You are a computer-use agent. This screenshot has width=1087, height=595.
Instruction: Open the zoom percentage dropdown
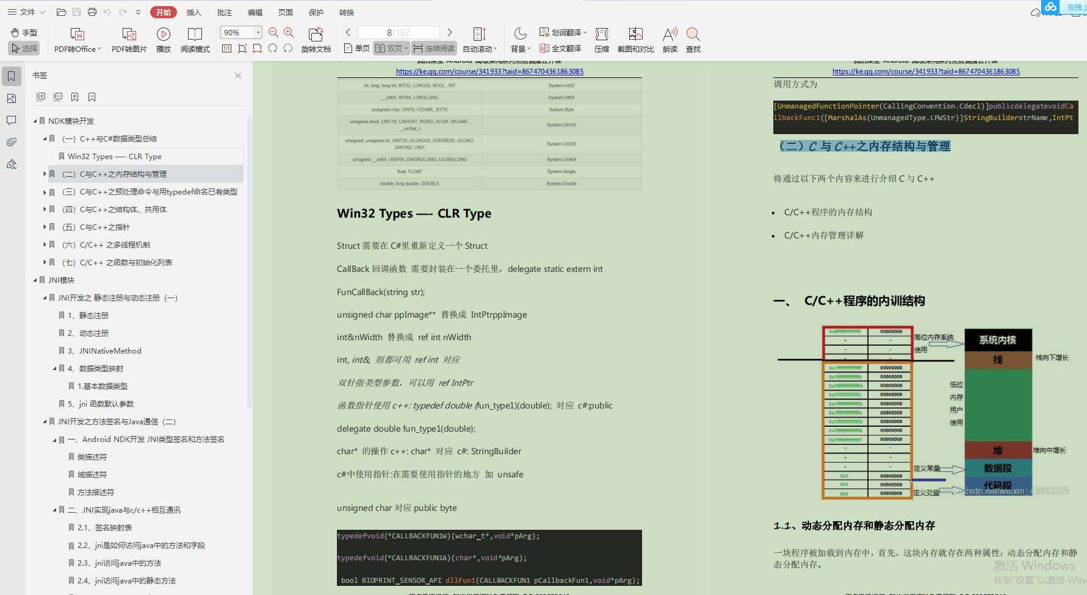tap(259, 33)
